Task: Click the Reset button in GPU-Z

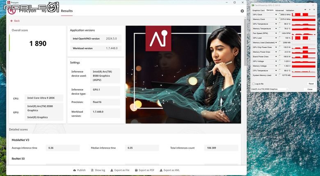Action: click(x=311, y=84)
